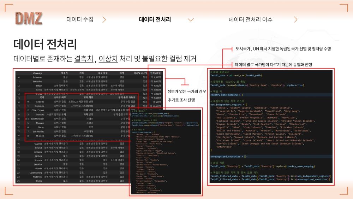This screenshot has width=353, height=199.
Task: Select the large heading 데이터 전처리
Action: 45,44
